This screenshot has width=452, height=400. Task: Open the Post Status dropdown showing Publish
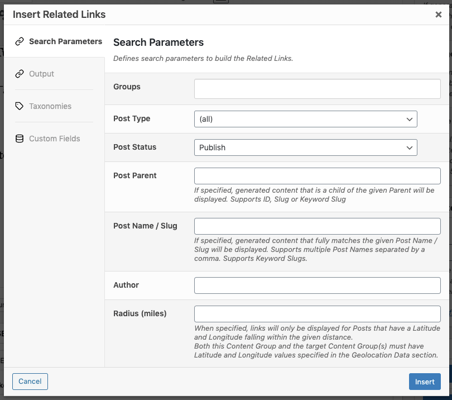[x=304, y=147]
